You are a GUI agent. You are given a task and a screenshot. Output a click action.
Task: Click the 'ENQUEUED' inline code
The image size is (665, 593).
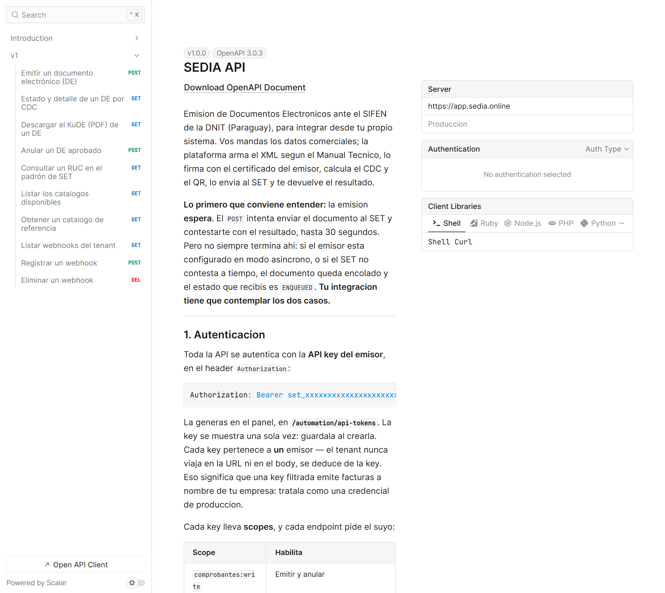297,287
